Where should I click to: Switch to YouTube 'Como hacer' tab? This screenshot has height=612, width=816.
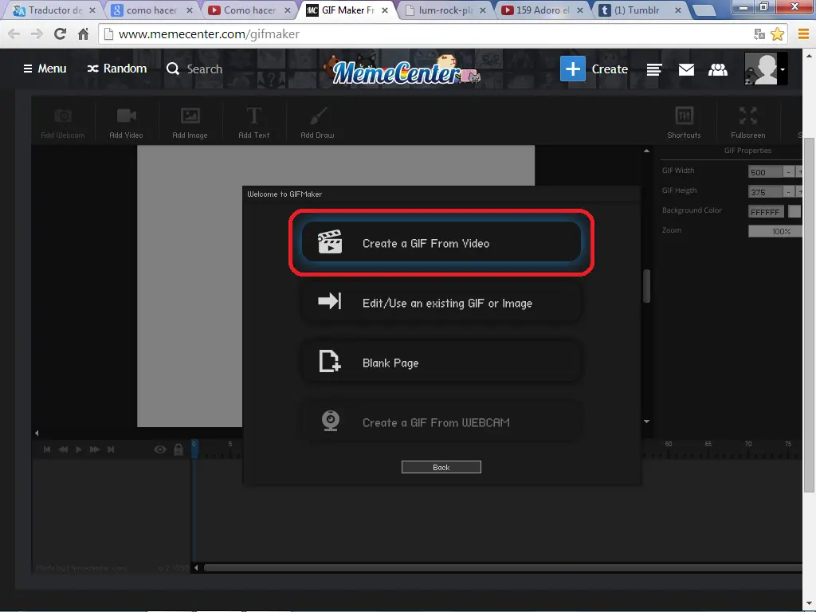[x=249, y=10]
